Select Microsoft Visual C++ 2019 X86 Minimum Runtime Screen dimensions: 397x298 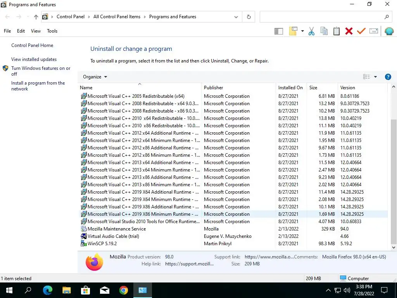[x=233, y=214]
